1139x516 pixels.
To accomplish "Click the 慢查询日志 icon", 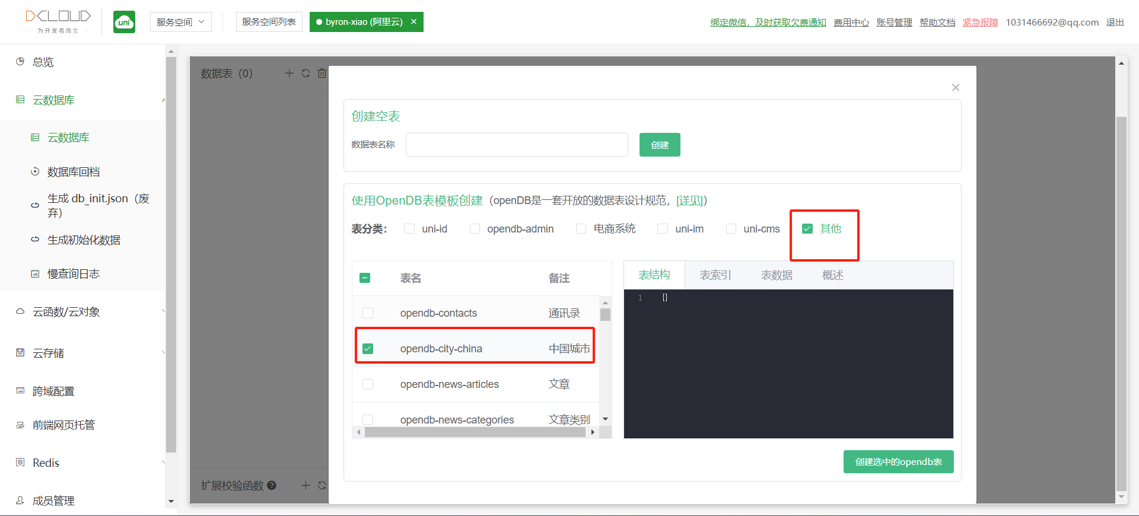I will click(35, 274).
